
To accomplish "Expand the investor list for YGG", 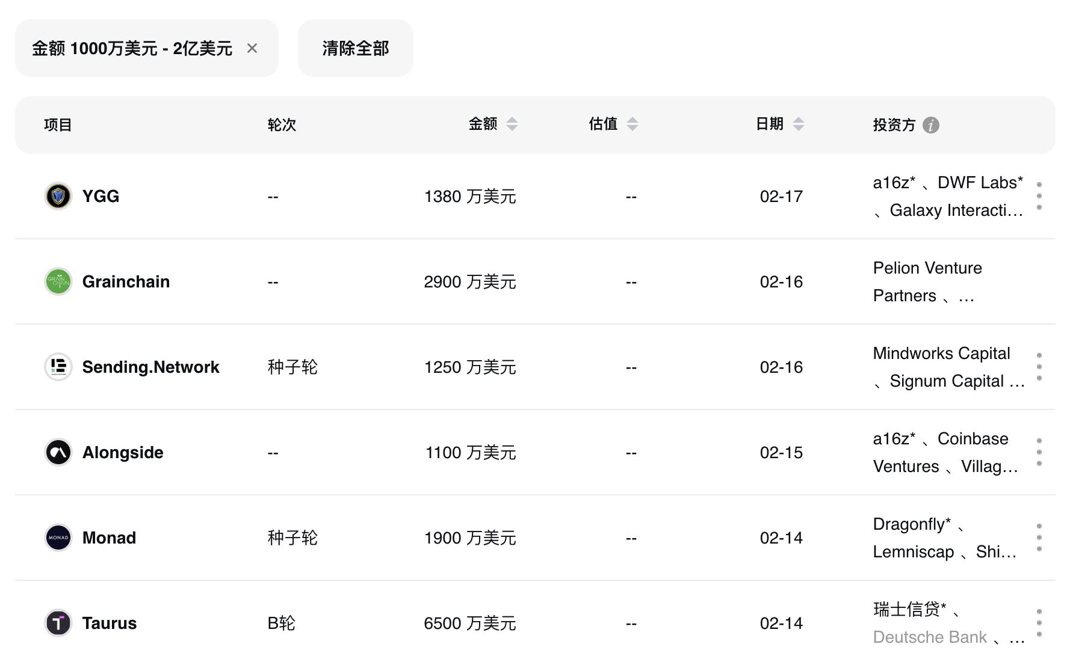I will click(1039, 196).
